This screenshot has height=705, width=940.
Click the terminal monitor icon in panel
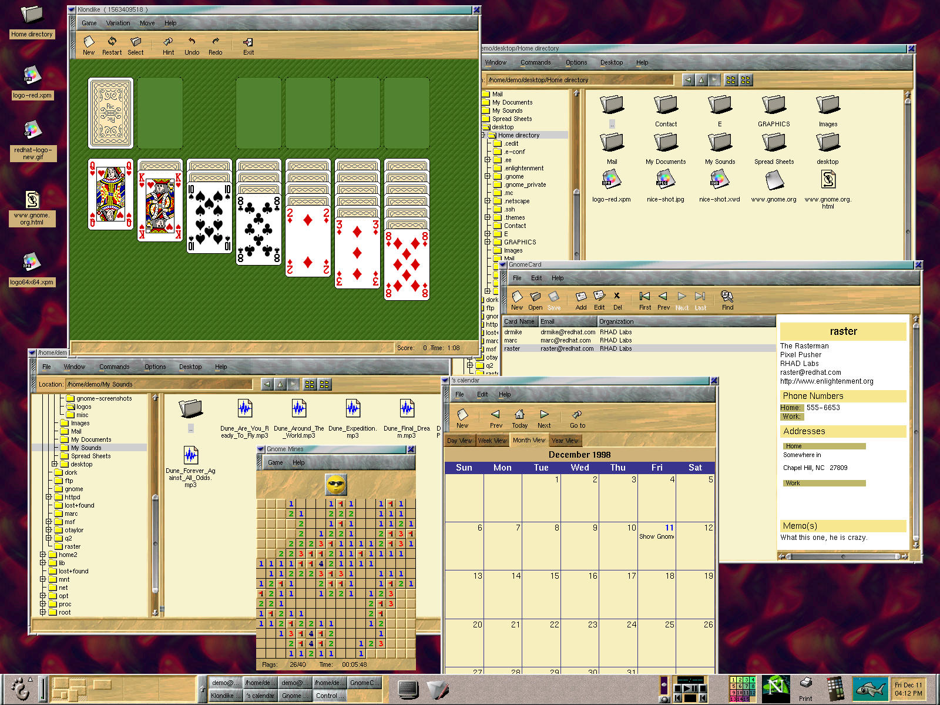(408, 689)
